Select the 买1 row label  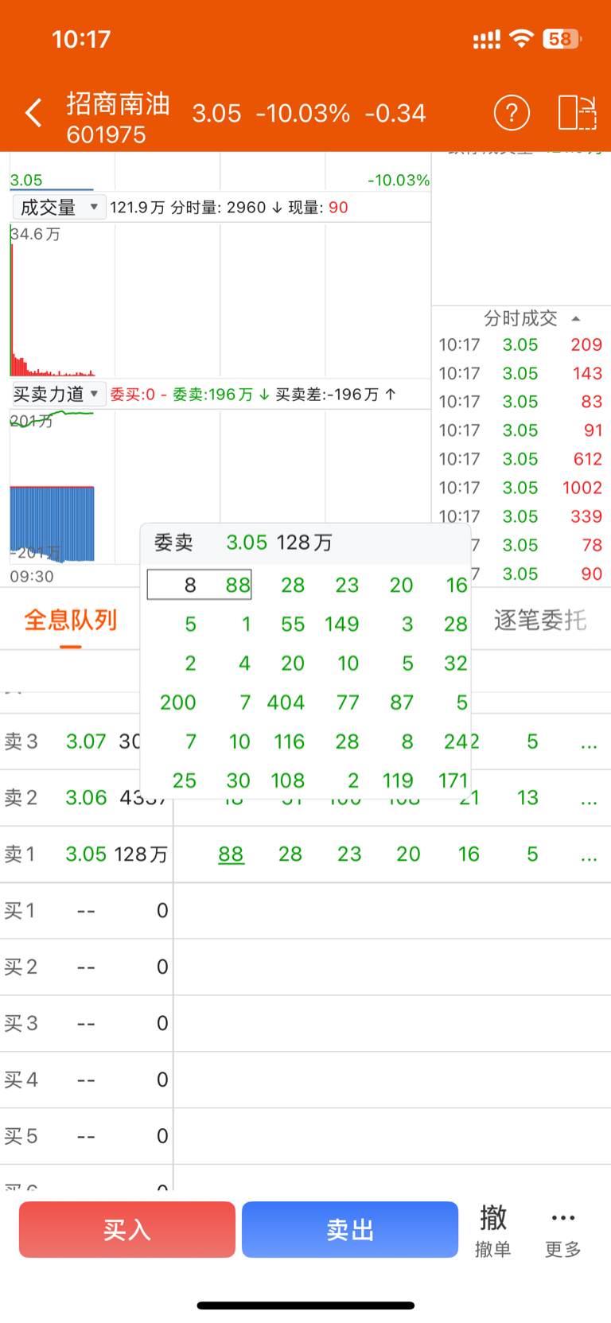(21, 911)
